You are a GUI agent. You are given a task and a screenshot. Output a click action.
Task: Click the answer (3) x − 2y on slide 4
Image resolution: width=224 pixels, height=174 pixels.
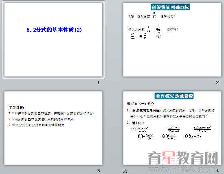pyautogui.click(x=193, y=136)
